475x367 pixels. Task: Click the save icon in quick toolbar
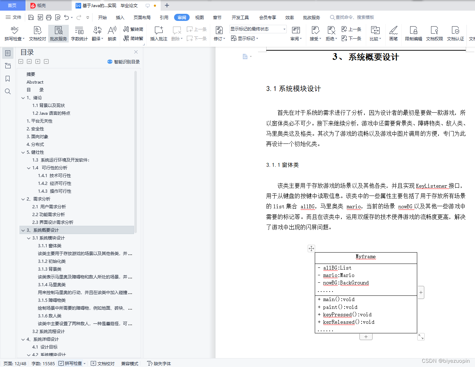(x=31, y=17)
